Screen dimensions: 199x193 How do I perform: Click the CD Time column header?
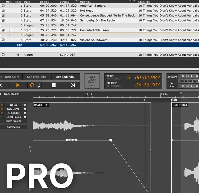[44, 2]
